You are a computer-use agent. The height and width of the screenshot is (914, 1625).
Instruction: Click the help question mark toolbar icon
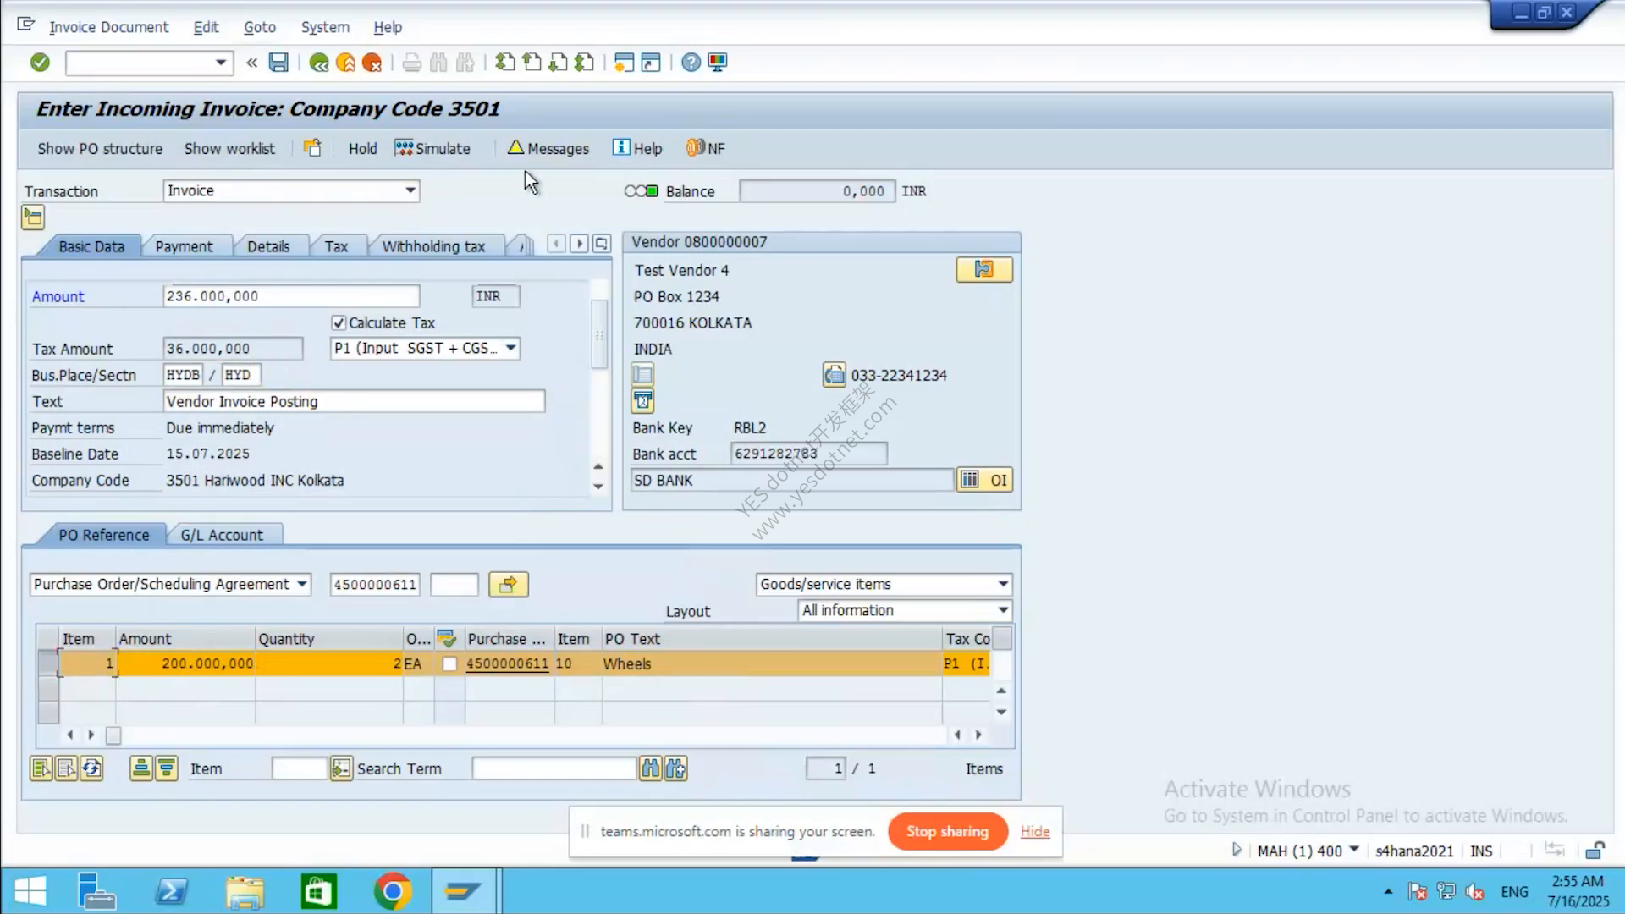pos(691,63)
